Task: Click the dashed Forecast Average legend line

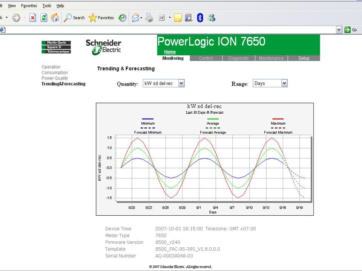Action: (213, 128)
